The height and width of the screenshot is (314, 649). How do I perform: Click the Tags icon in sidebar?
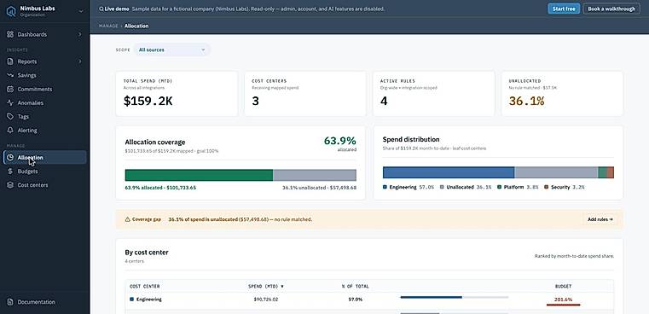pos(10,116)
